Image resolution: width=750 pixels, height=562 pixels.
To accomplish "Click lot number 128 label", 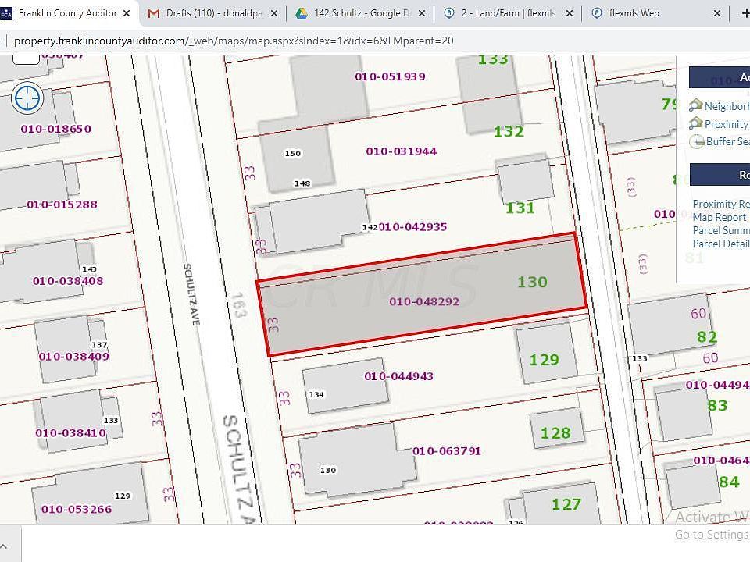I will (x=555, y=433).
